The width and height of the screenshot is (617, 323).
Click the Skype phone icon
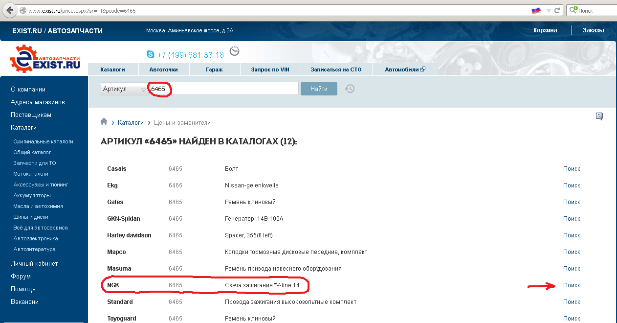pyautogui.click(x=150, y=54)
